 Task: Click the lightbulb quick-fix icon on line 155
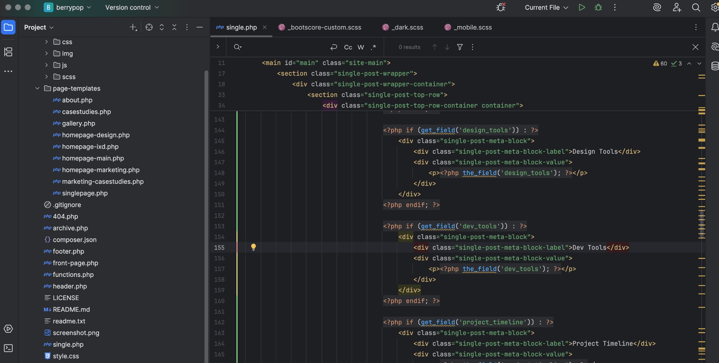tap(254, 247)
